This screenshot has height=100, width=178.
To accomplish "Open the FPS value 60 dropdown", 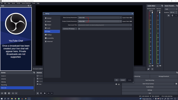I will pos(105,29).
